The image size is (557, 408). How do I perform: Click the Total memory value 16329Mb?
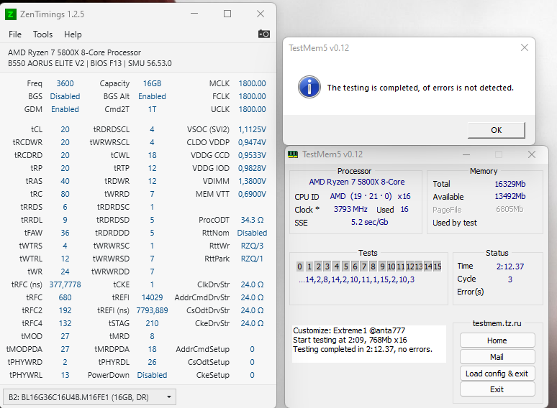point(510,184)
